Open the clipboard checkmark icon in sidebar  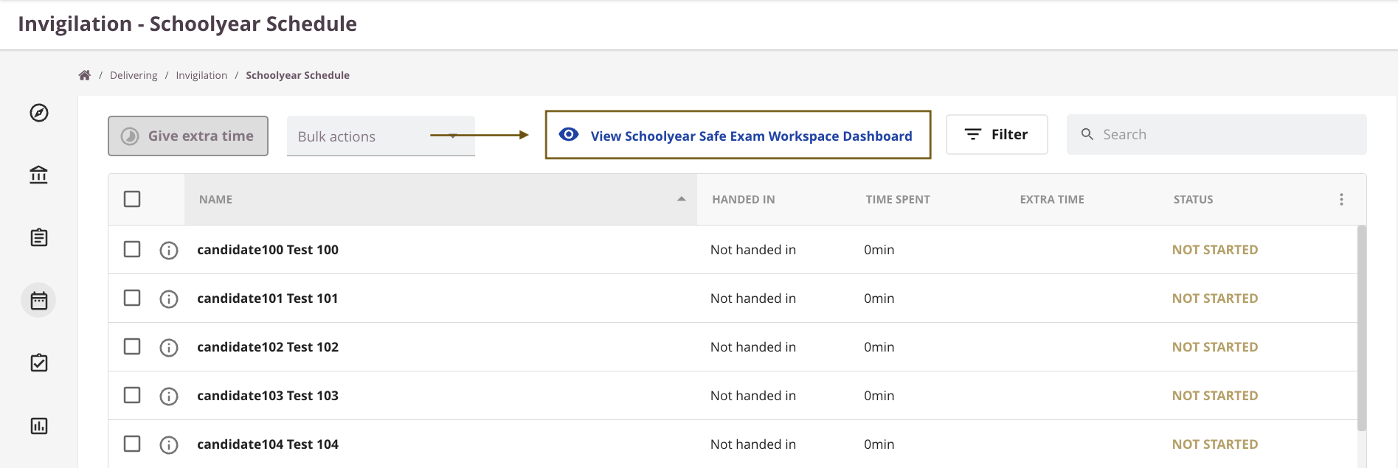(39, 363)
